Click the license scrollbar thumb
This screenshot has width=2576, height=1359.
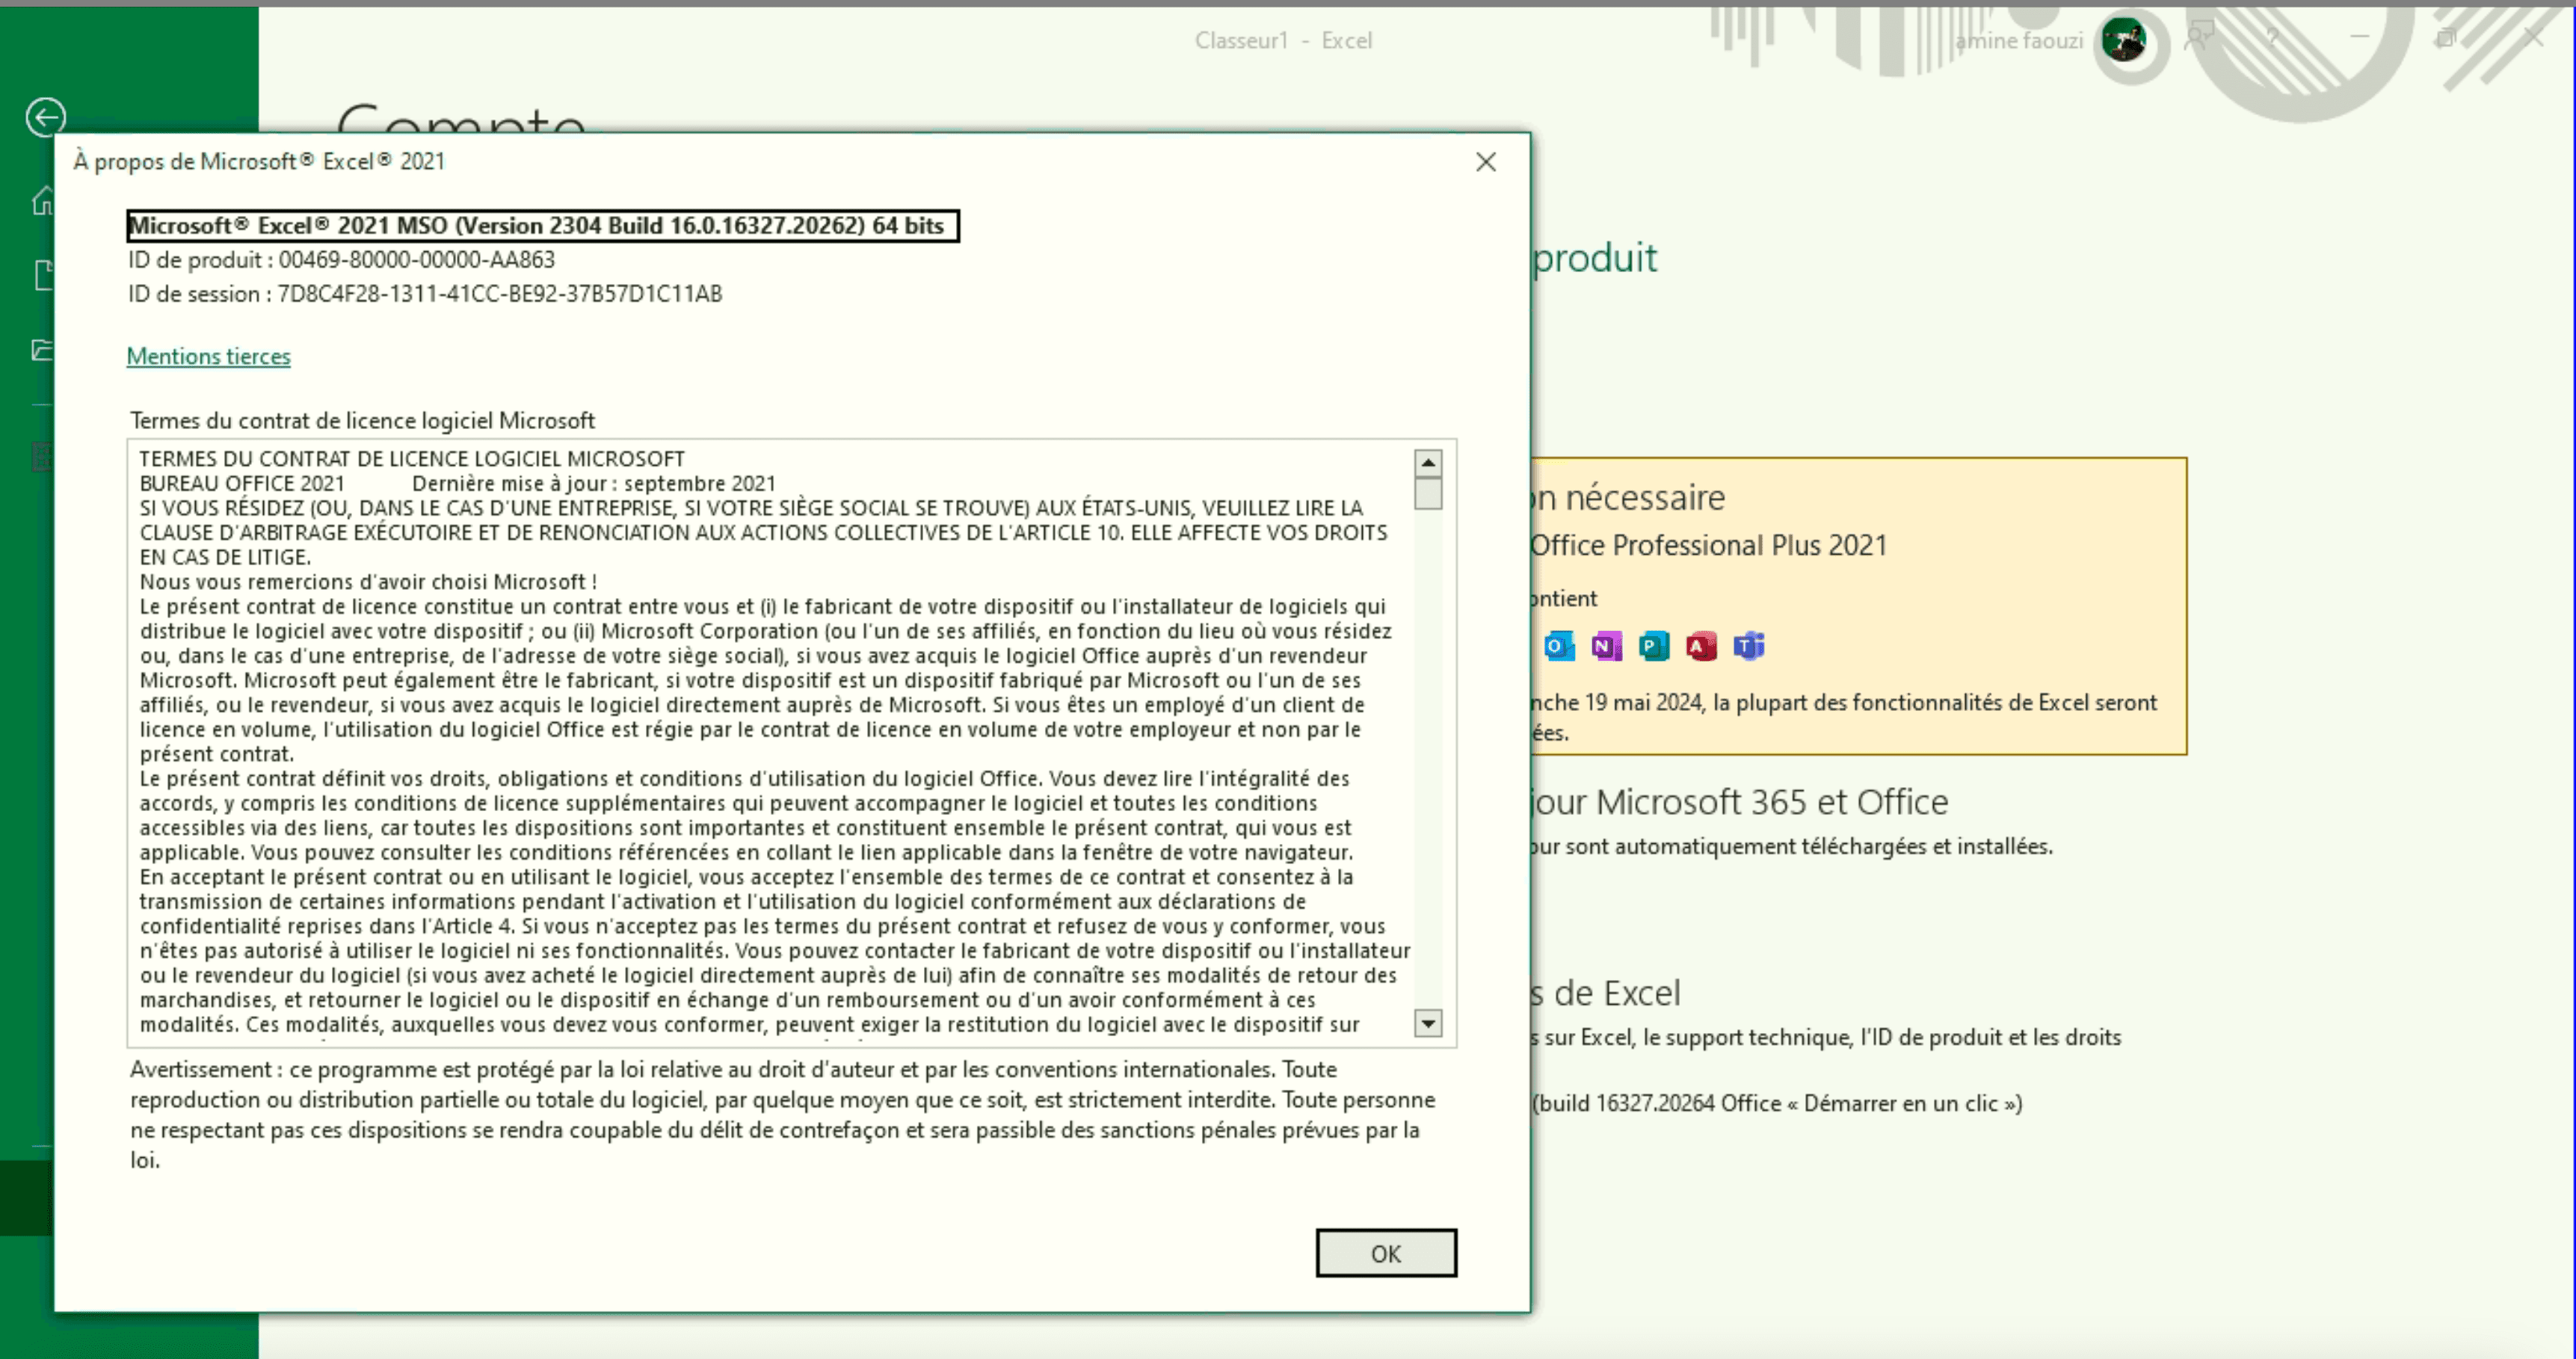coord(1428,494)
